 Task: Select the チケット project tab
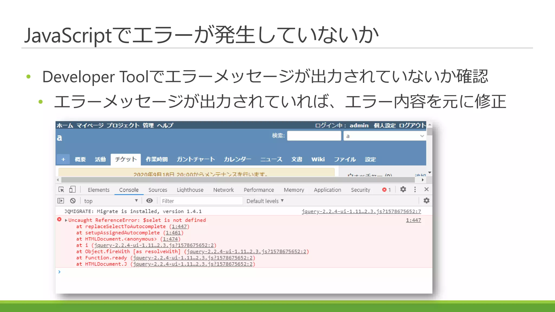click(x=126, y=159)
